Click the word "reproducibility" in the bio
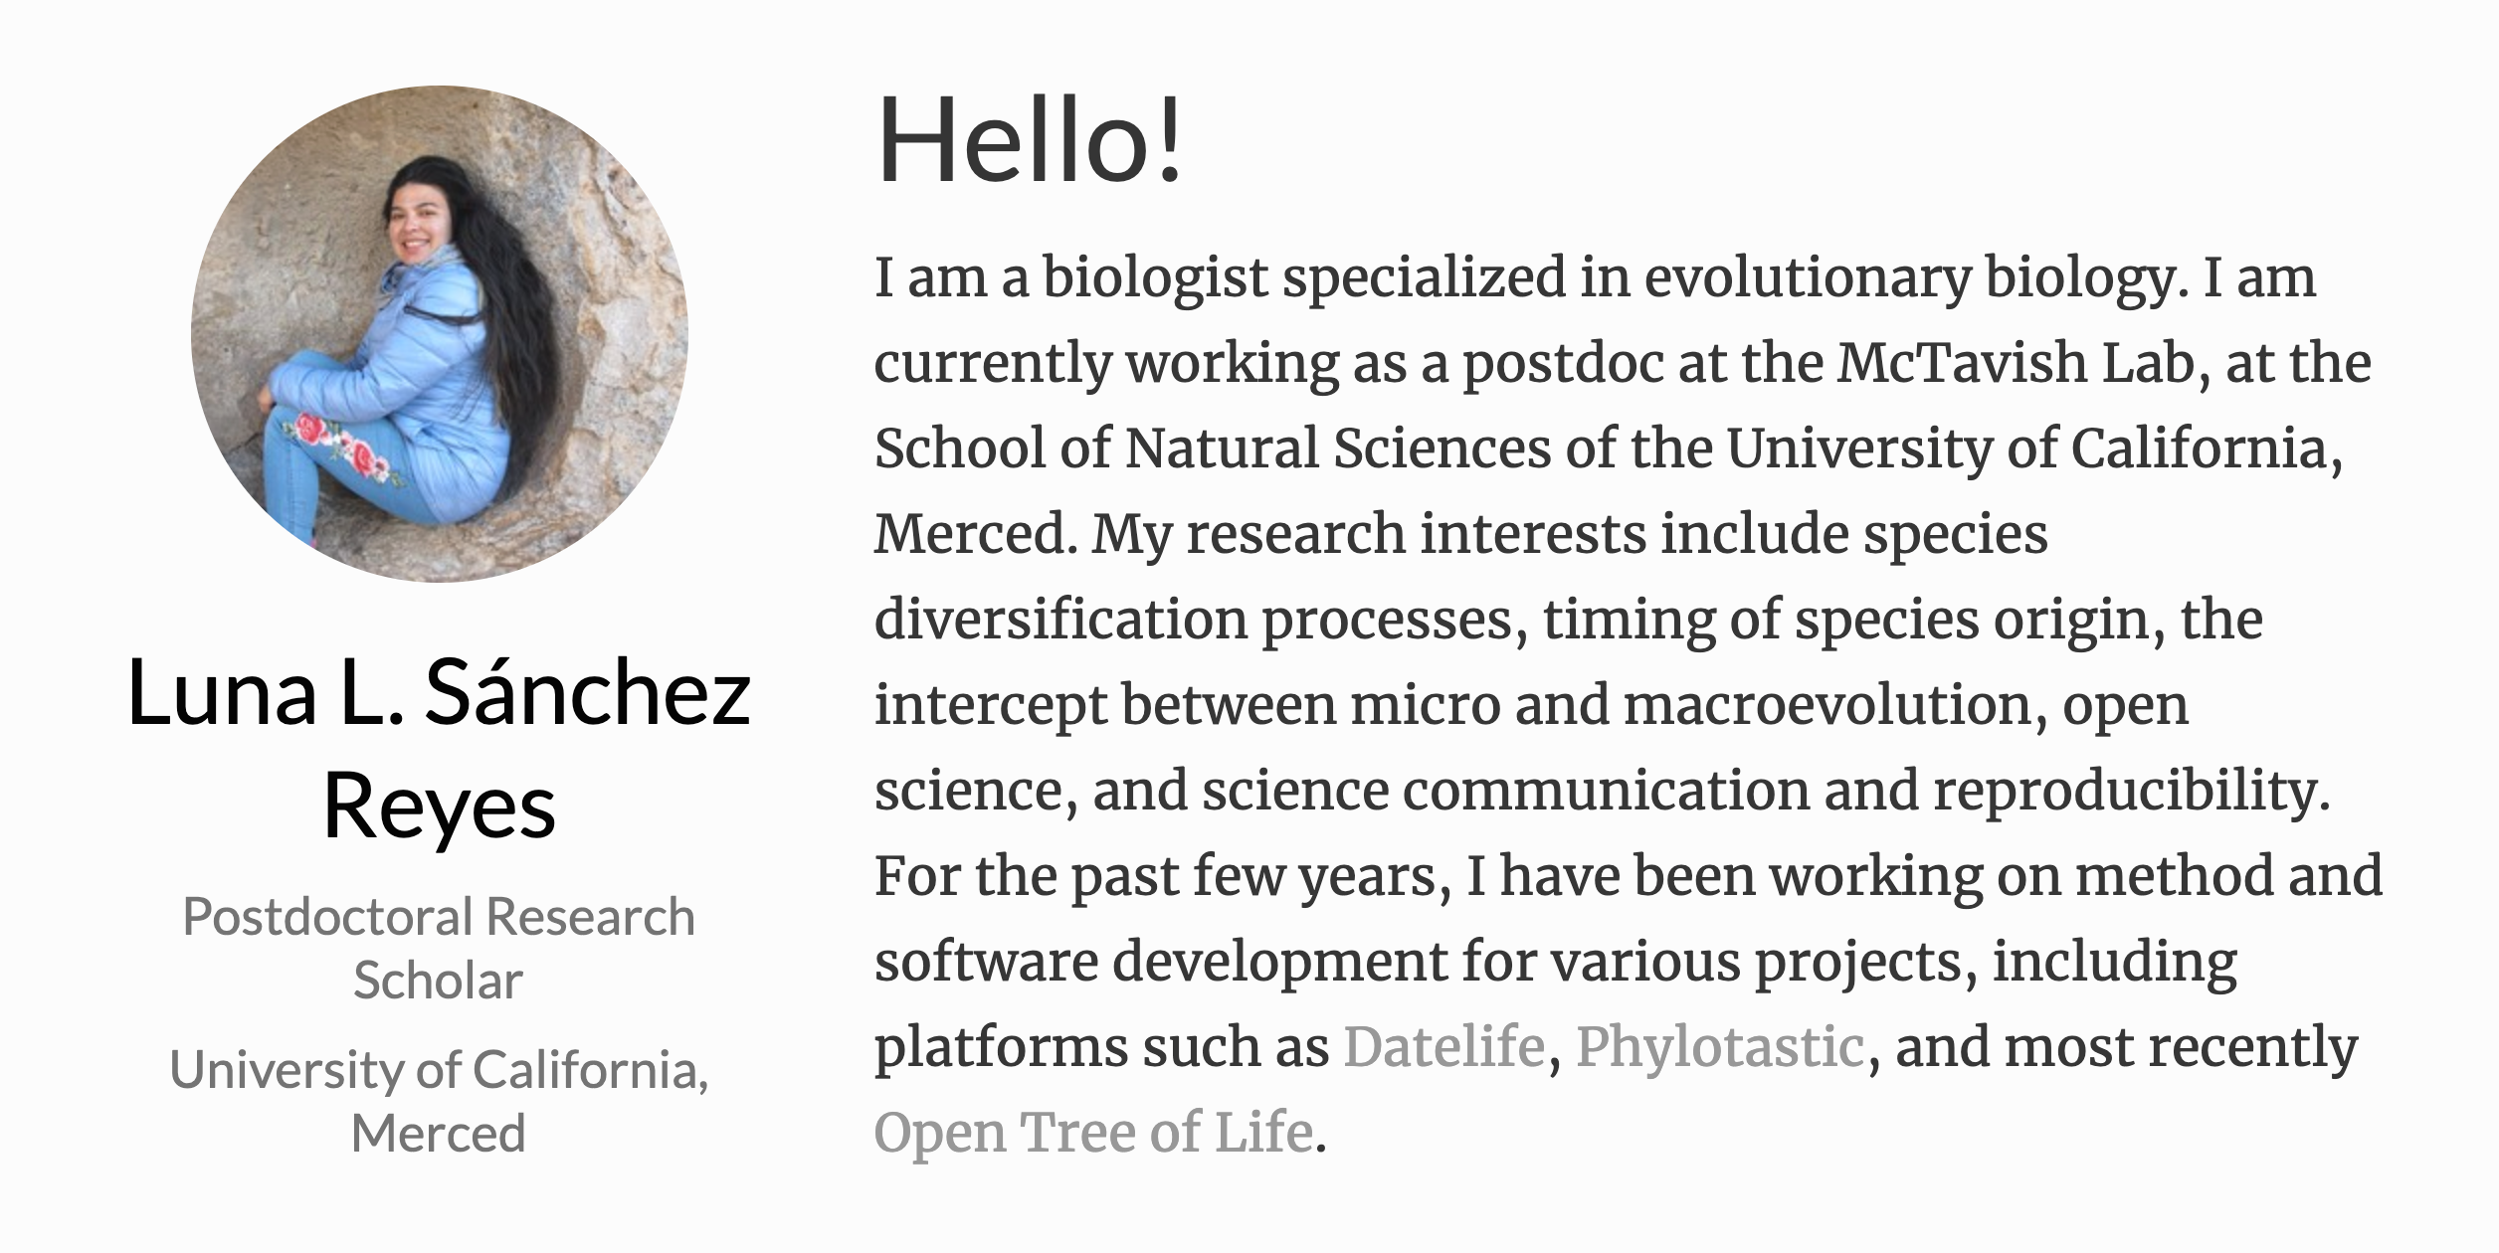This screenshot has width=2499, height=1253. 2131,791
